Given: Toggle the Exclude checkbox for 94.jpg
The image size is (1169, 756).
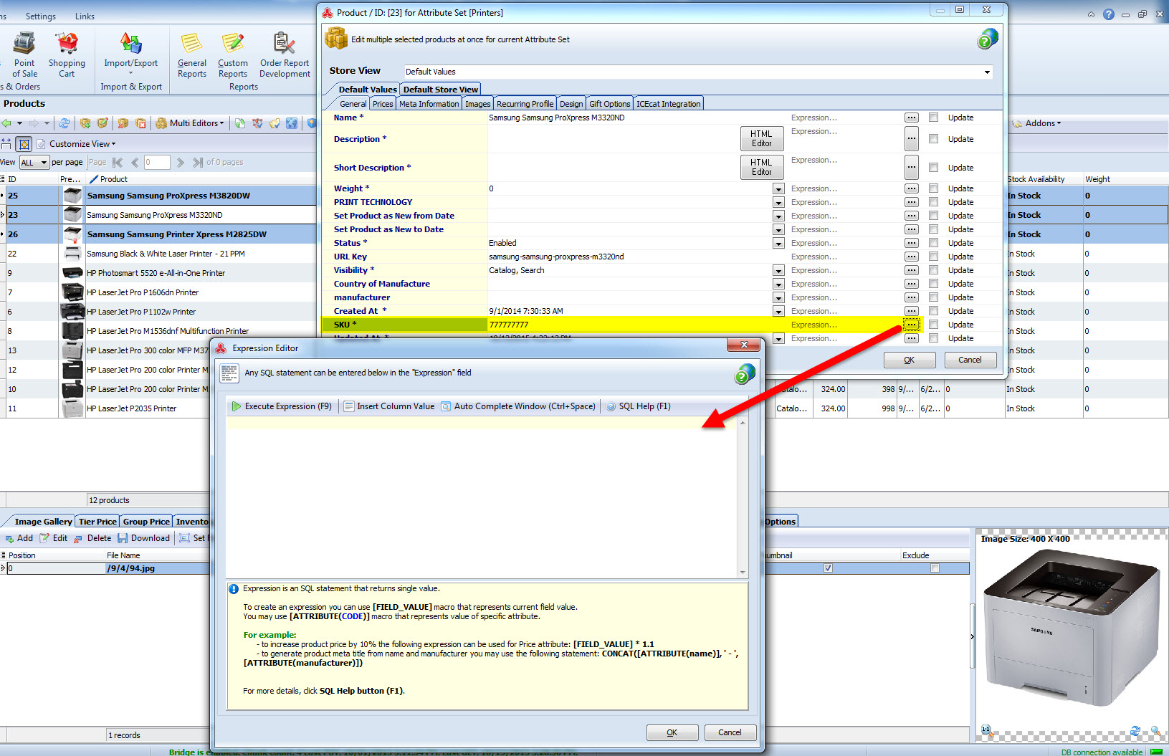Looking at the screenshot, I should click(x=935, y=568).
